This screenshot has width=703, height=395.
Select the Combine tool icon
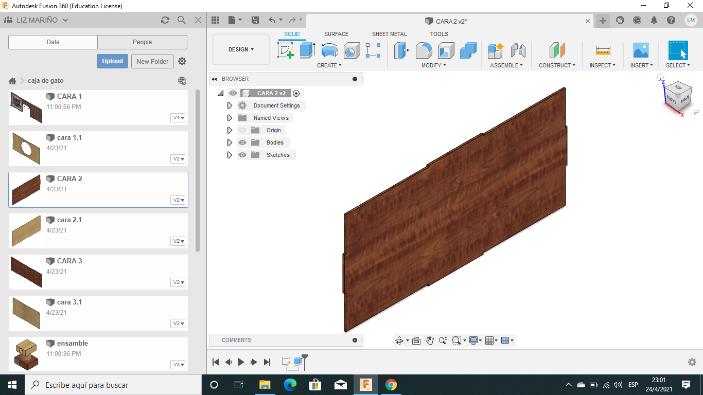click(468, 50)
